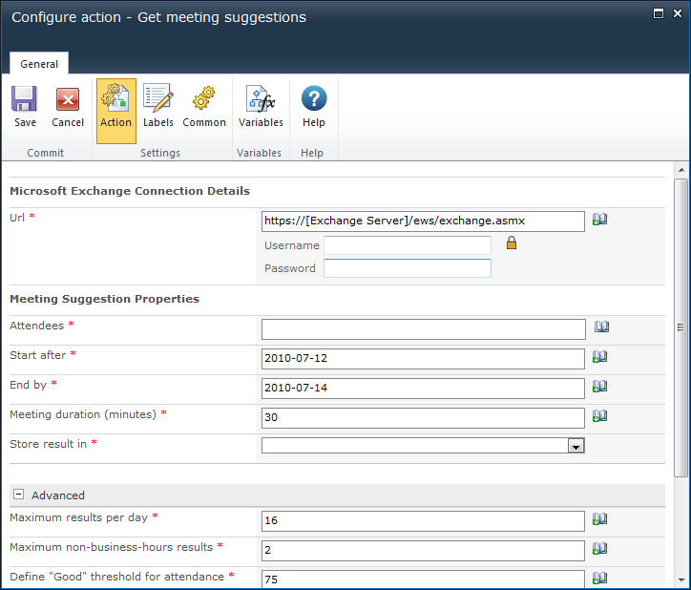
Task: Click the Username input field
Action: click(x=408, y=245)
